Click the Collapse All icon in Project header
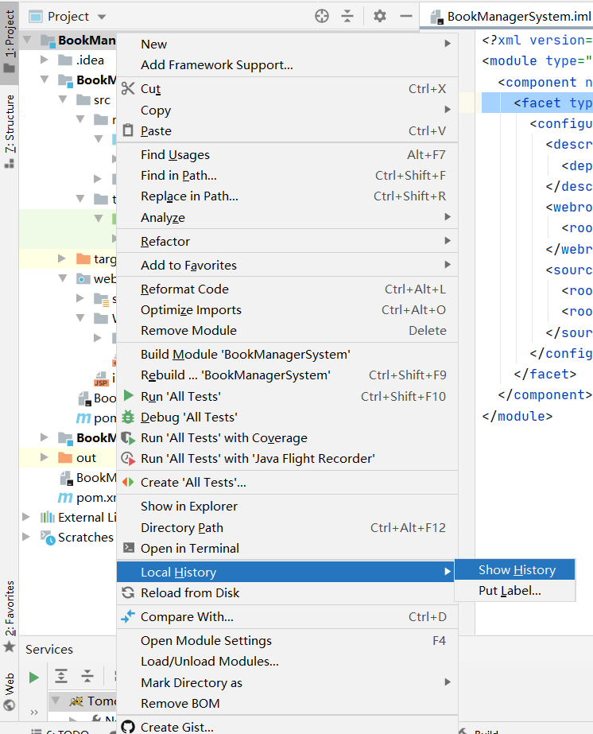593x734 pixels. pos(347,17)
